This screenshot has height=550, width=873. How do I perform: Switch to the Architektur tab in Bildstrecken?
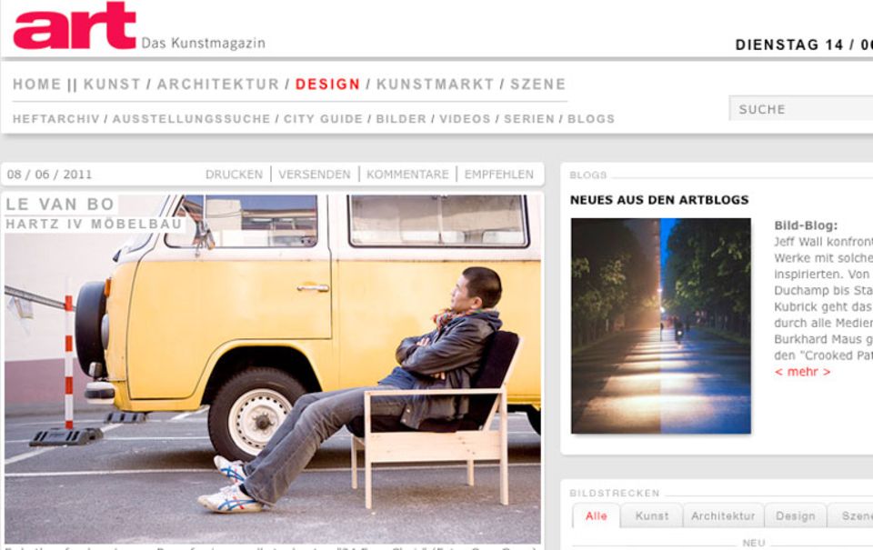point(723,516)
